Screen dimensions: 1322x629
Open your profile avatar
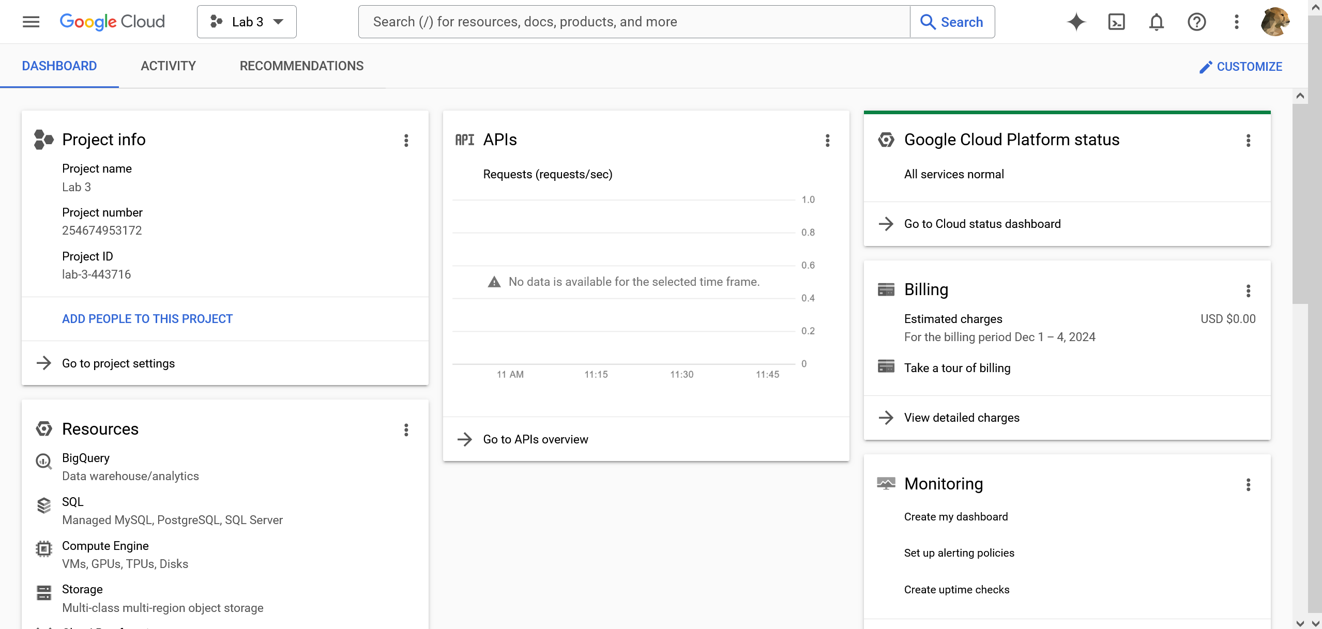pyautogui.click(x=1275, y=21)
